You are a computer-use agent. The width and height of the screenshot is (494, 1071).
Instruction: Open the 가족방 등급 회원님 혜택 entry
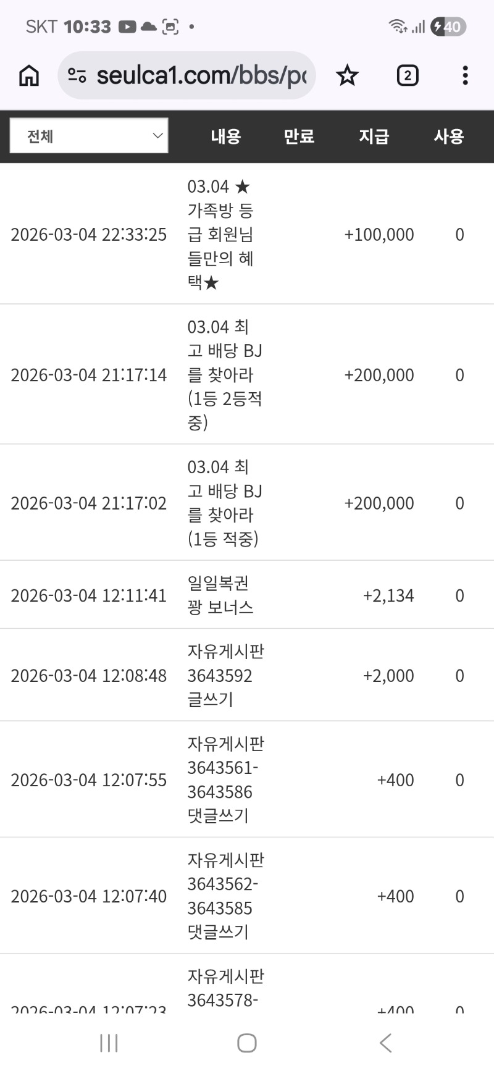point(220,235)
